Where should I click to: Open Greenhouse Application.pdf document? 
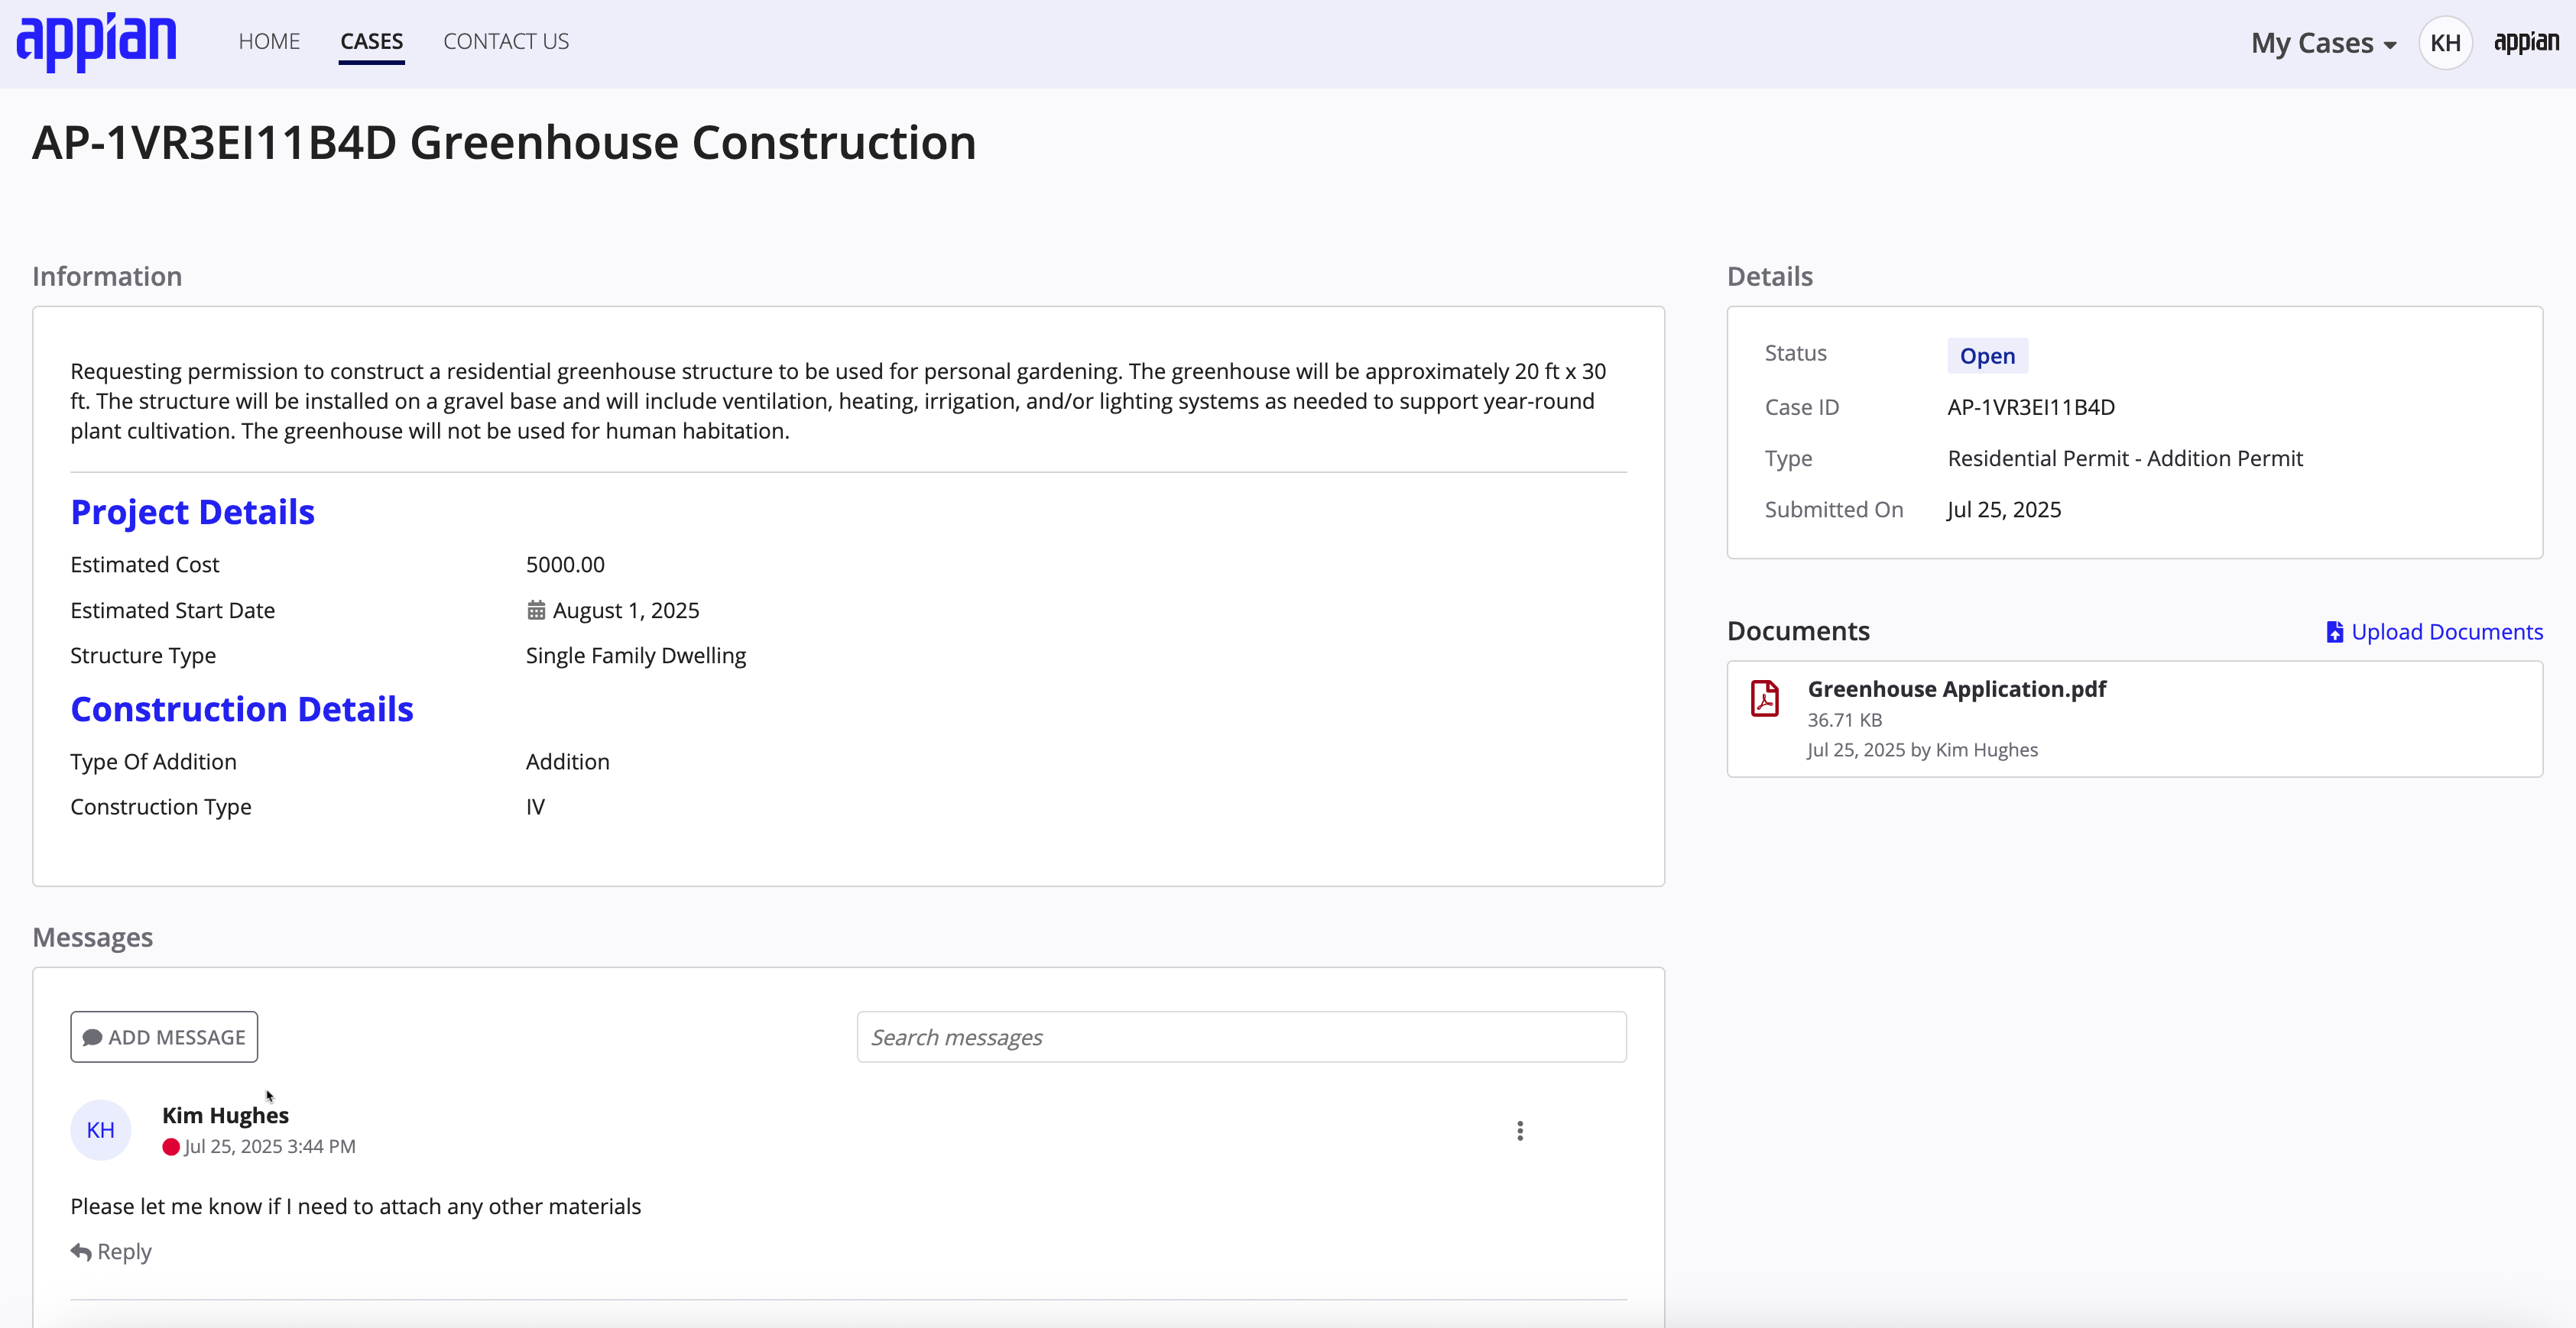tap(1956, 689)
